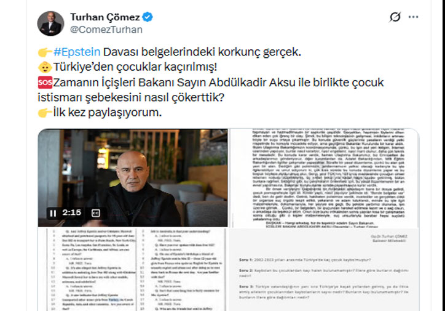445x311 pixels.
Task: Click the video thumbnail of man speaking
Action: [x=133, y=178]
